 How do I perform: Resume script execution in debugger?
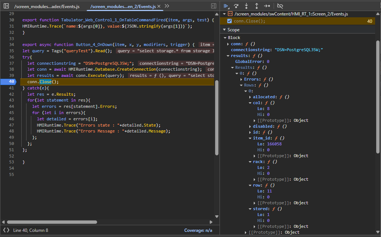(226, 6)
